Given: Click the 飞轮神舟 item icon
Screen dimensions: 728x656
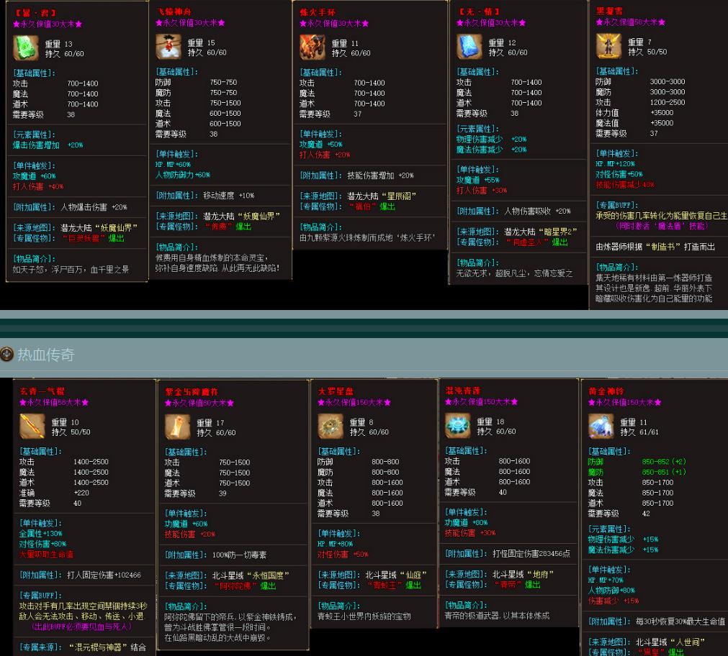Looking at the screenshot, I should 170,47.
